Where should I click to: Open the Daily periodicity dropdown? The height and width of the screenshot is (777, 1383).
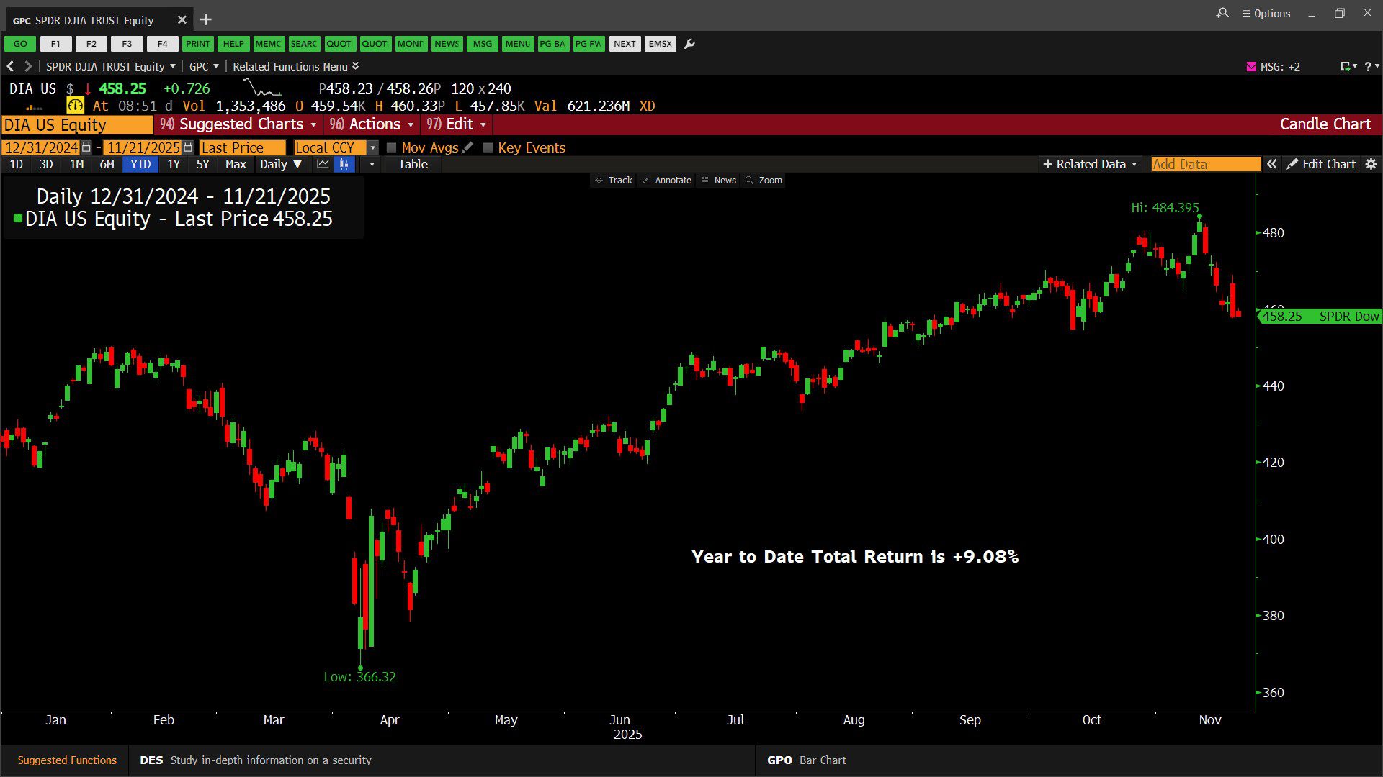[x=280, y=164]
